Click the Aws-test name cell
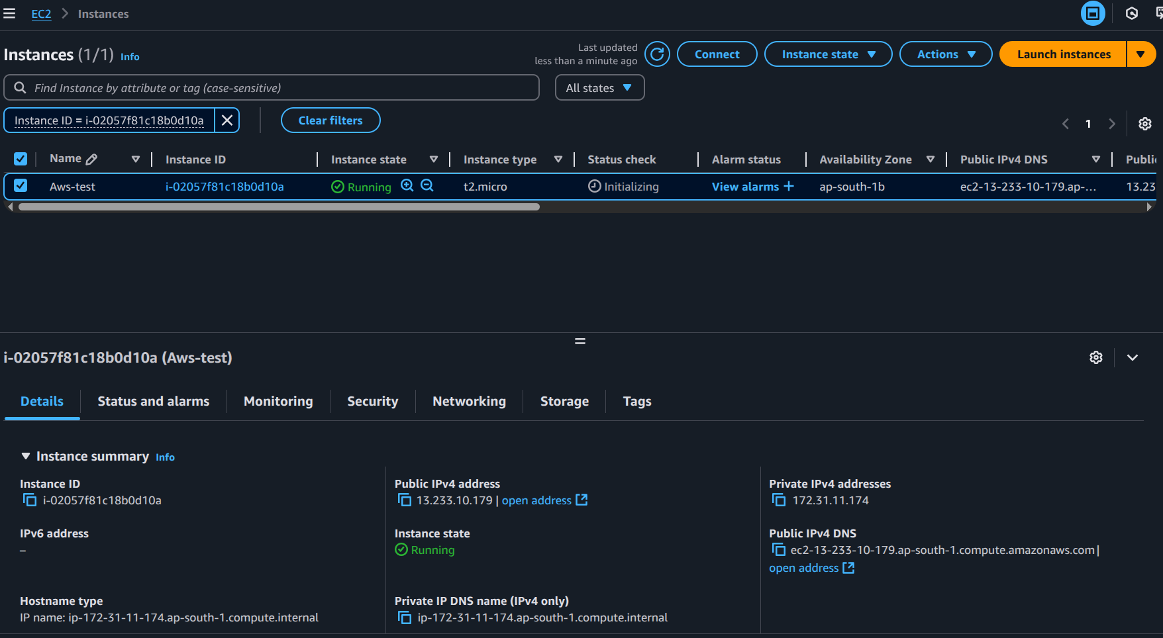 (72, 187)
